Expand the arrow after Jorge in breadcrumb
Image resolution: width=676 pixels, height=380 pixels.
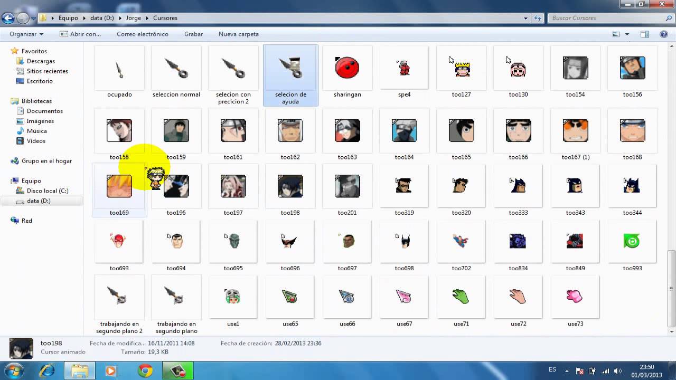click(147, 18)
